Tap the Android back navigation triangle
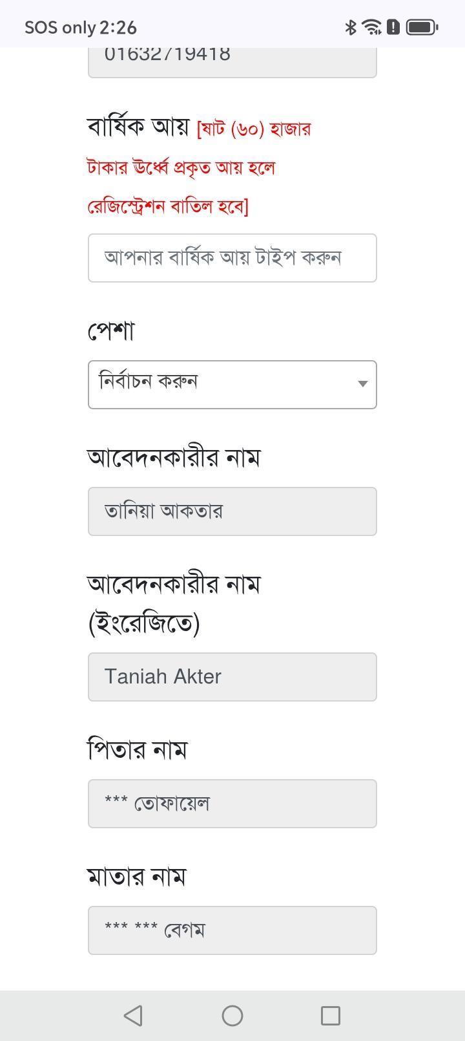This screenshot has height=1041, width=465. pyautogui.click(x=133, y=1015)
